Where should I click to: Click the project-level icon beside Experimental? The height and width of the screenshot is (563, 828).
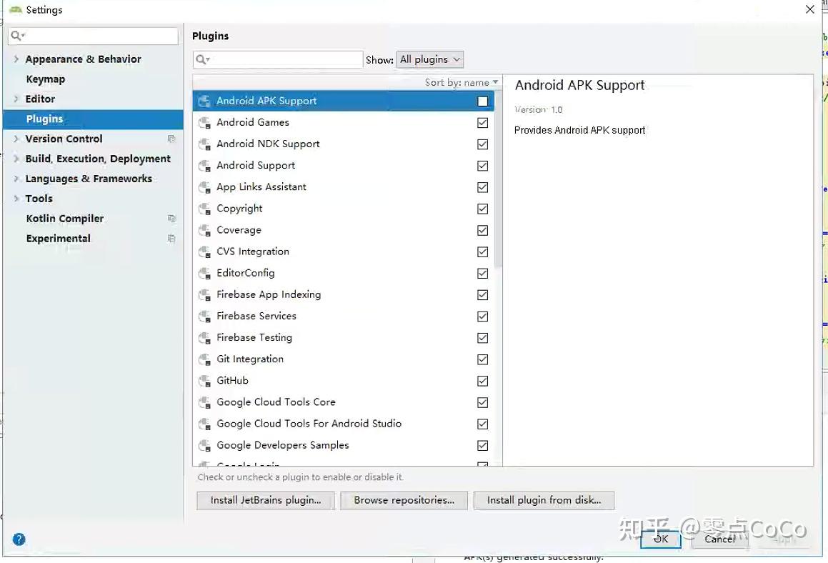171,239
